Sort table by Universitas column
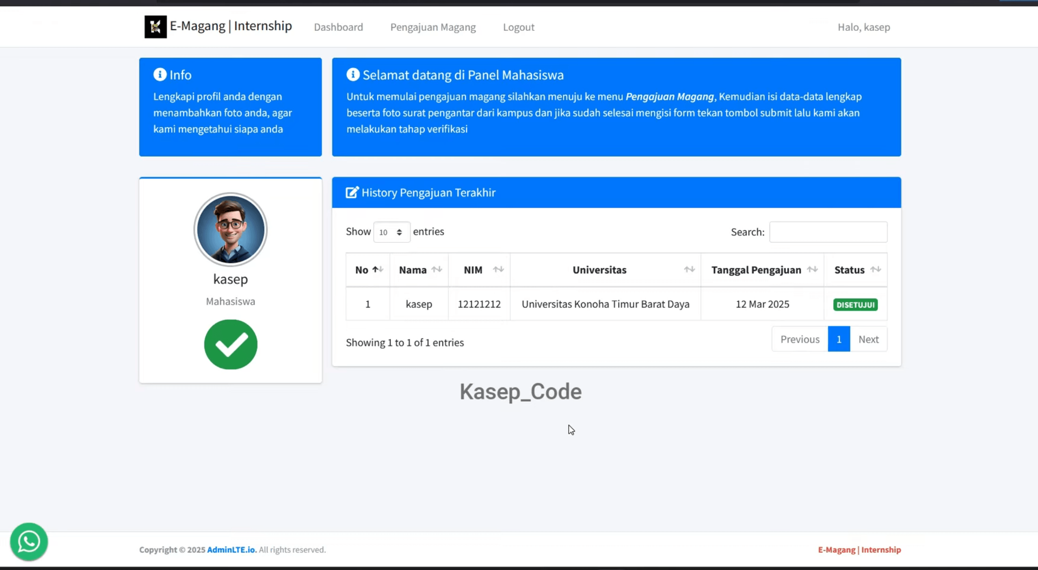Viewport: 1038px width, 570px height. tap(605, 270)
